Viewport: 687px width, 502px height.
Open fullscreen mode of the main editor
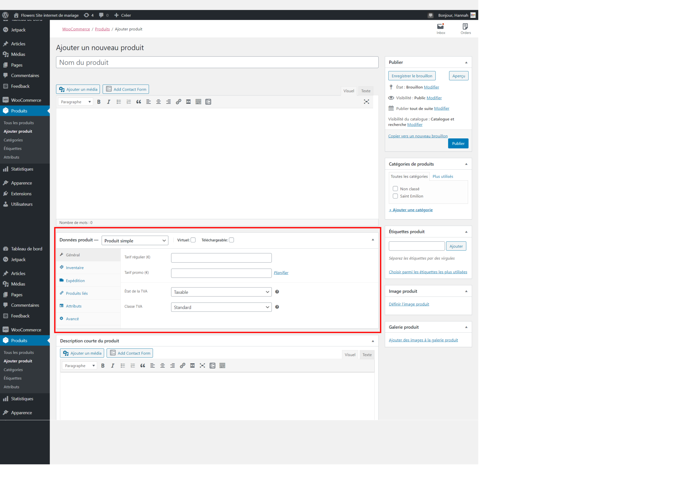point(366,102)
